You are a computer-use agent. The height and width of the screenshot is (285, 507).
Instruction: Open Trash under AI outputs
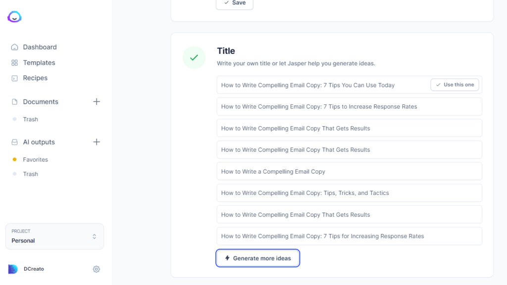pyautogui.click(x=30, y=174)
